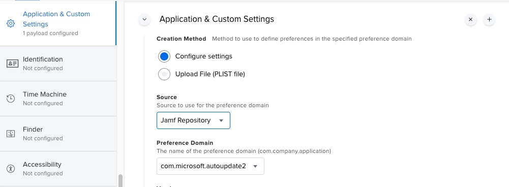Go to the Finder payload section

click(58, 134)
